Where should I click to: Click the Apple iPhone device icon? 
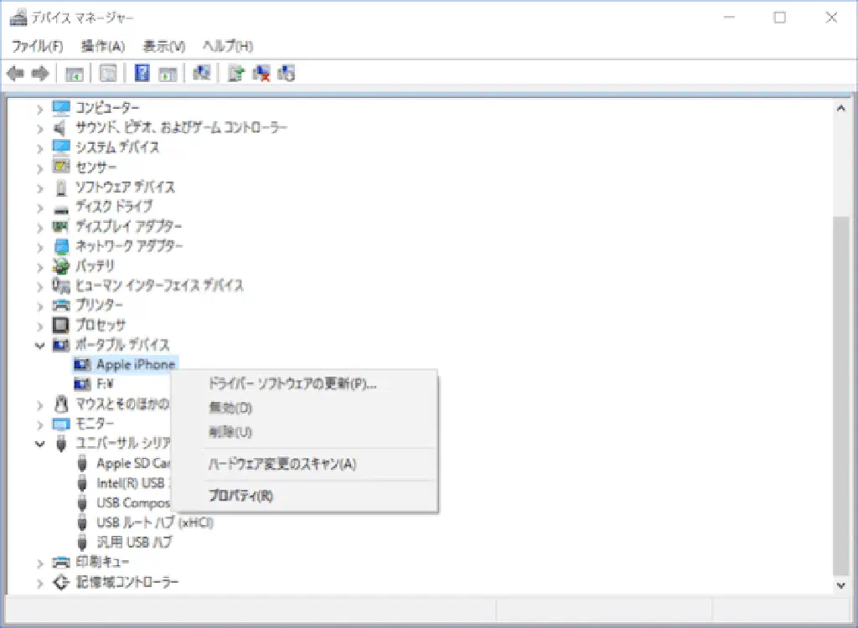(x=81, y=364)
